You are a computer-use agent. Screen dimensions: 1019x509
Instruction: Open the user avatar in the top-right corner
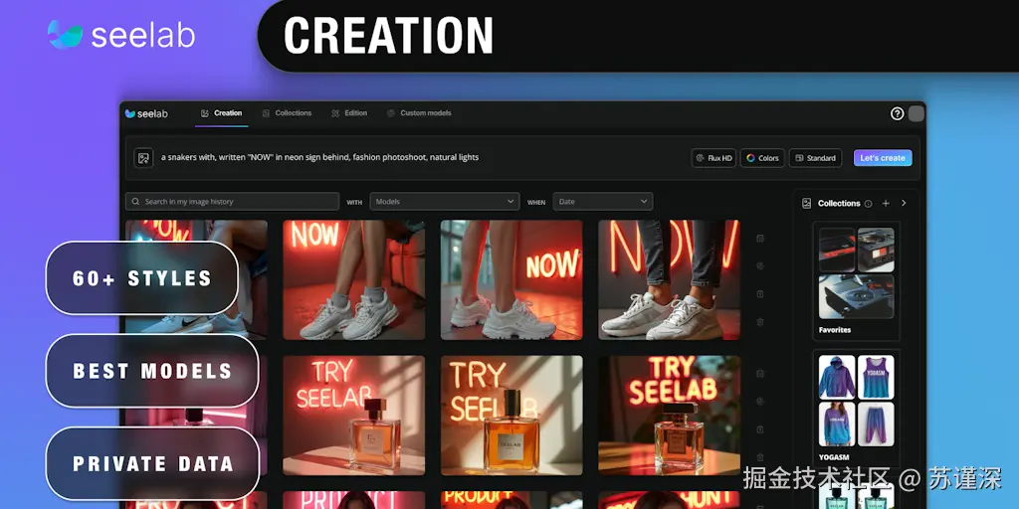[x=916, y=113]
